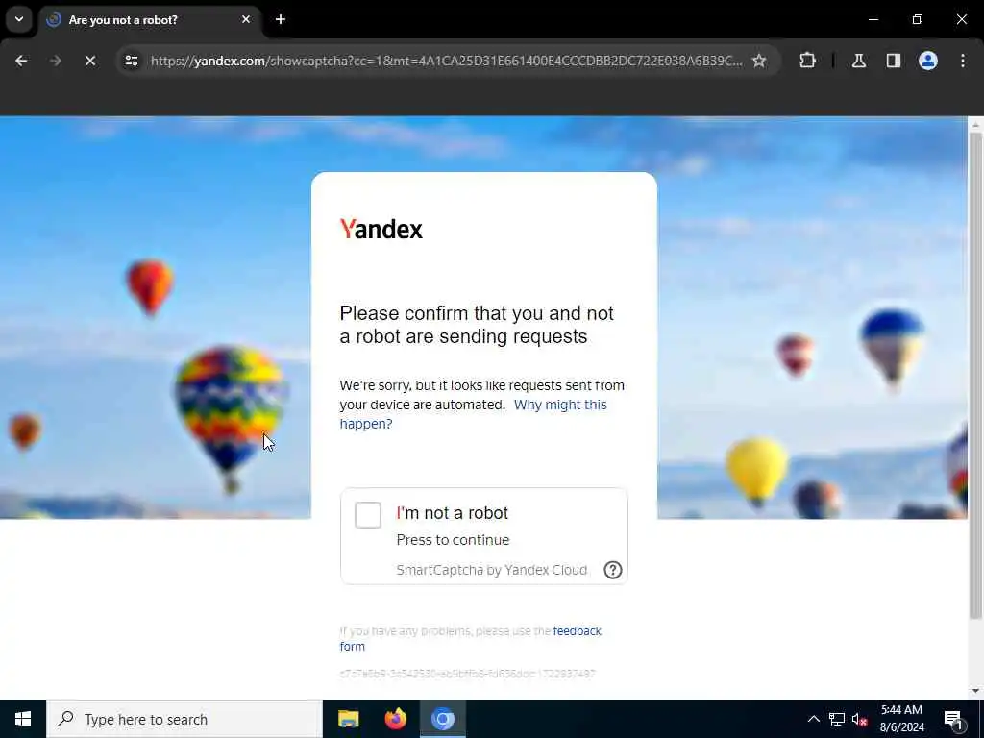Open network status tray icon
The height and width of the screenshot is (738, 984).
coord(837,719)
